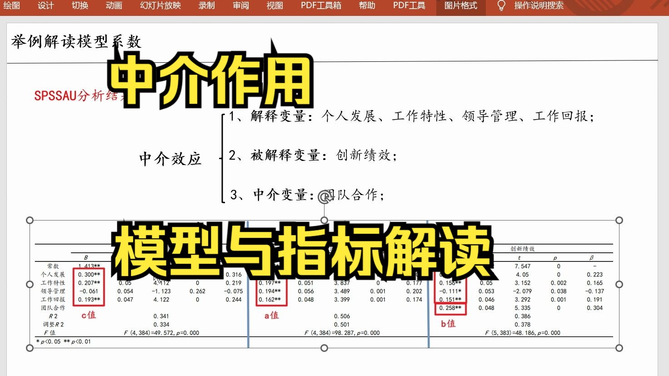
Task: Click the rotation handle above the table image
Action: (324, 197)
